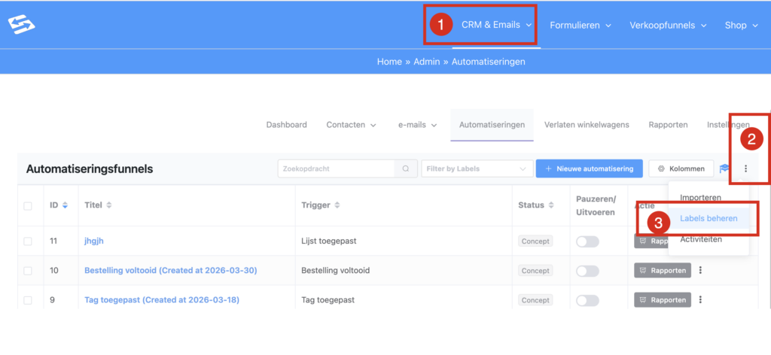Click the search magnifier icon
771x355 pixels.
[406, 168]
